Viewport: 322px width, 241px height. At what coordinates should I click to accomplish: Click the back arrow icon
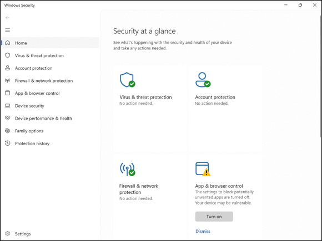[7, 18]
